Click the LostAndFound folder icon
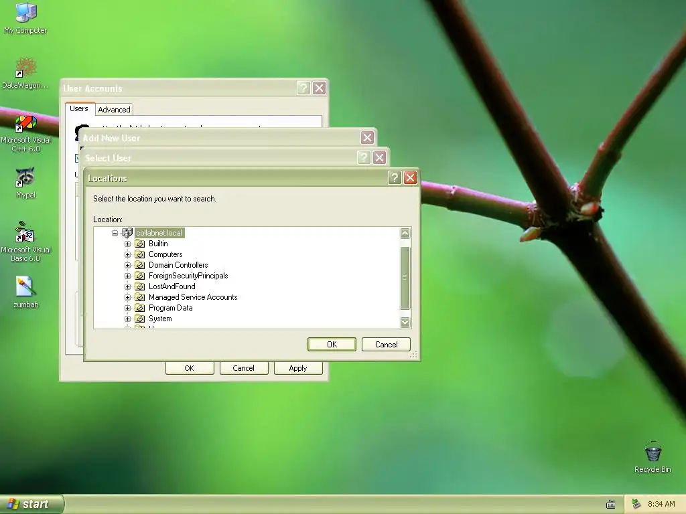Image resolution: width=686 pixels, height=514 pixels. [x=139, y=286]
